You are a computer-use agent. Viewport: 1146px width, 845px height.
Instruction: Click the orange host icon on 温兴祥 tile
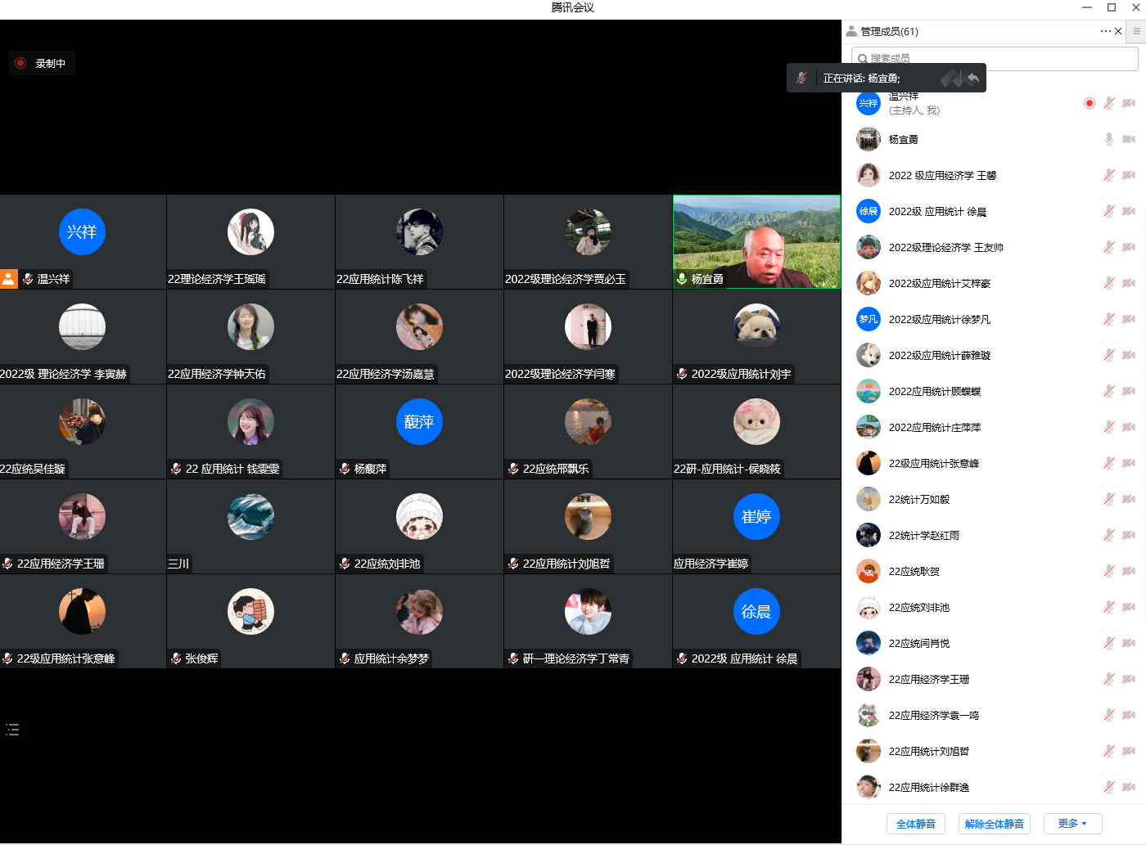(x=9, y=279)
